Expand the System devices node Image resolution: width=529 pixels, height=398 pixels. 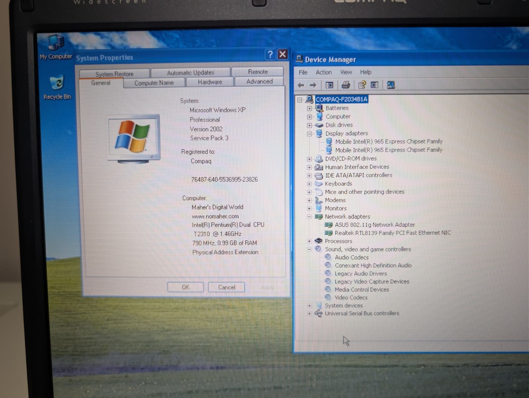309,306
